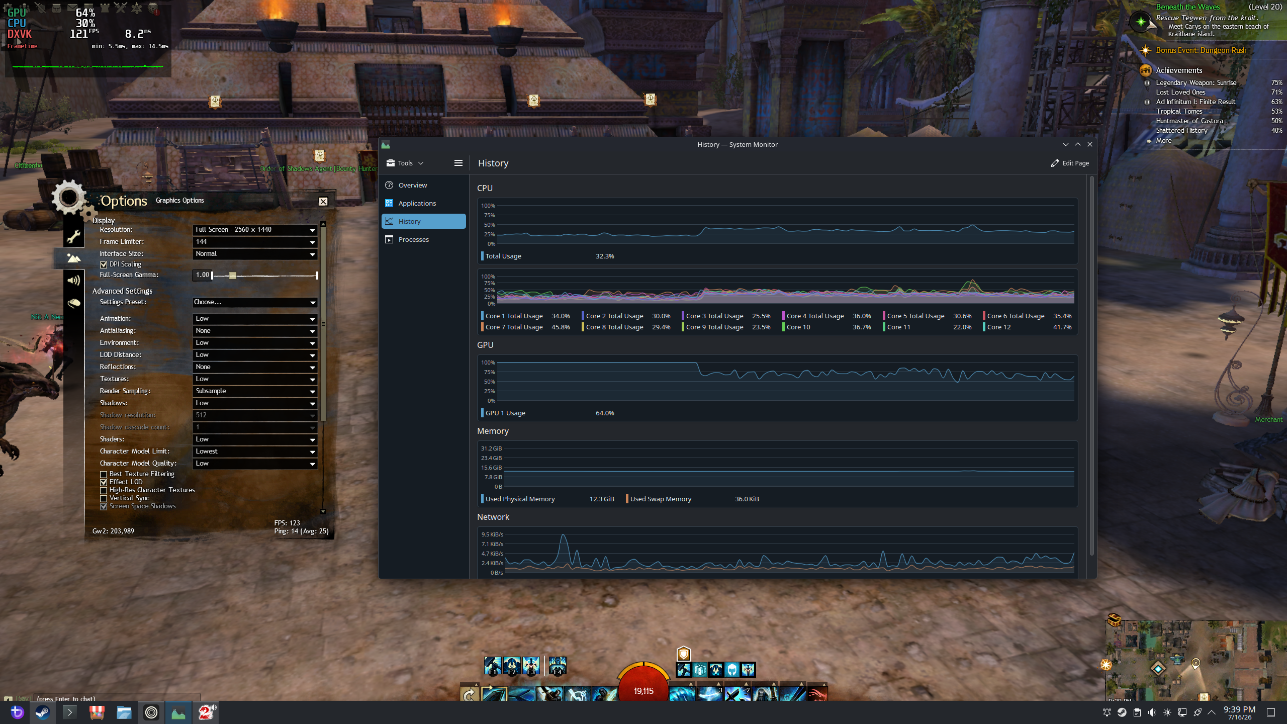1287x724 pixels.
Task: Click the minimap in the corner
Action: pos(1196,661)
